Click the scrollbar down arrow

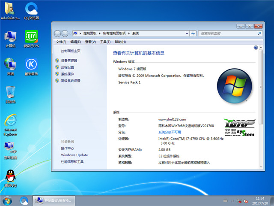pos(261,167)
